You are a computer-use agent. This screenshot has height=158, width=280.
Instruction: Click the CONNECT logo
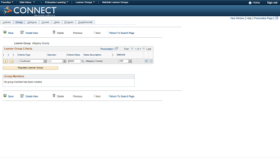[29, 11]
